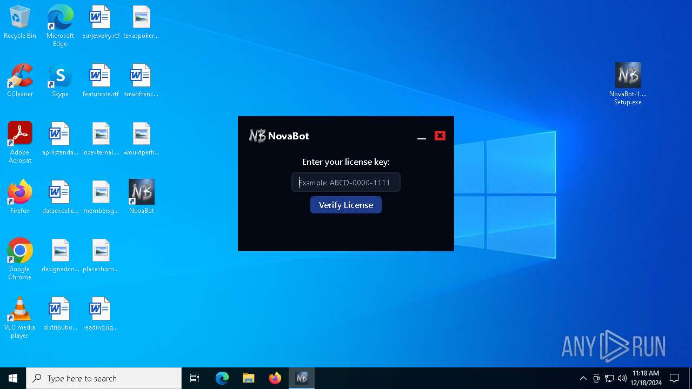Open the volume tray icon
Viewport: 692px width, 389px height.
622,378
